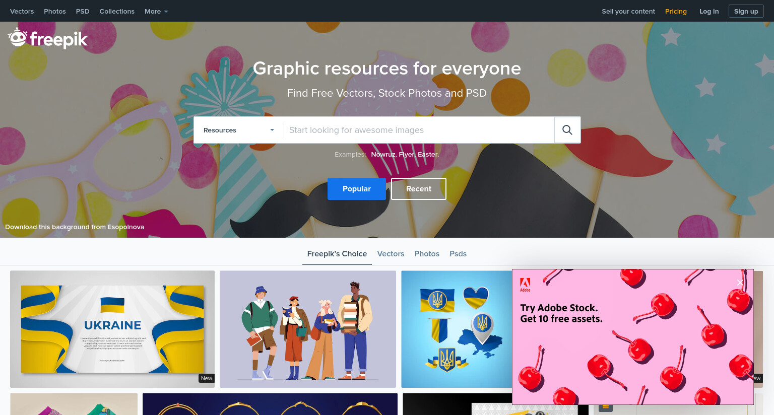The height and width of the screenshot is (415, 774).
Task: Click the Recent button
Action: click(419, 189)
